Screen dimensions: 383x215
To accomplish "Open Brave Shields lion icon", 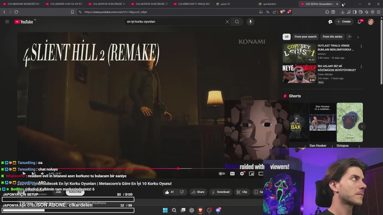I will [x=282, y=12].
